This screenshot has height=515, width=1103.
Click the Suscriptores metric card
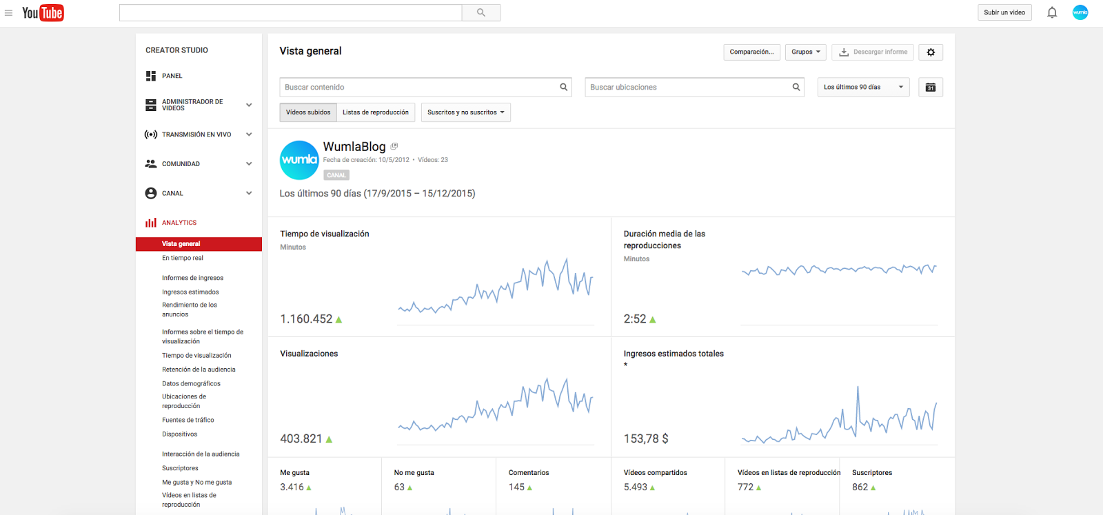click(x=897, y=486)
